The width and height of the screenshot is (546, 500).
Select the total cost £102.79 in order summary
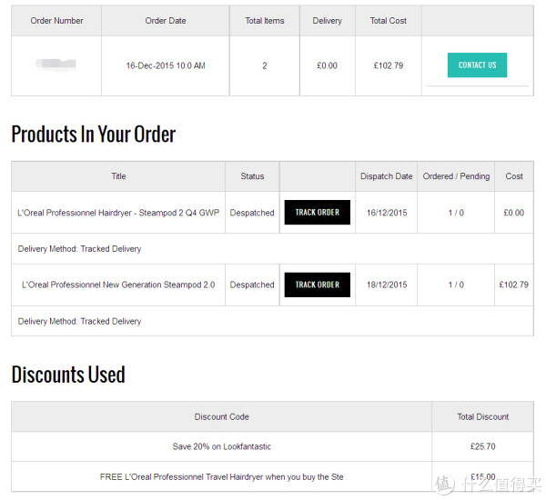click(389, 65)
